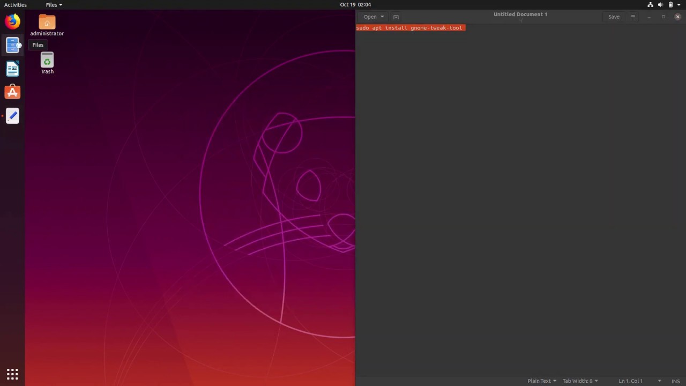The width and height of the screenshot is (686, 386).
Task: Select the Text Editor dock icon
Action: (12, 116)
